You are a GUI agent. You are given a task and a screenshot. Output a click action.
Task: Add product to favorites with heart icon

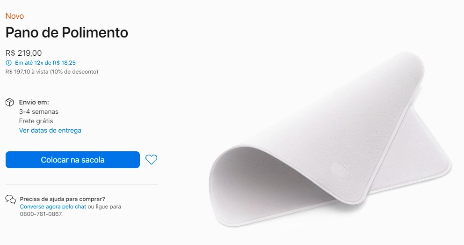[x=151, y=160]
